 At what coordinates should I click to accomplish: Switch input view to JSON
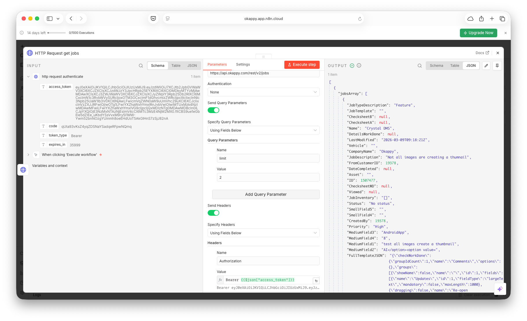[192, 66]
